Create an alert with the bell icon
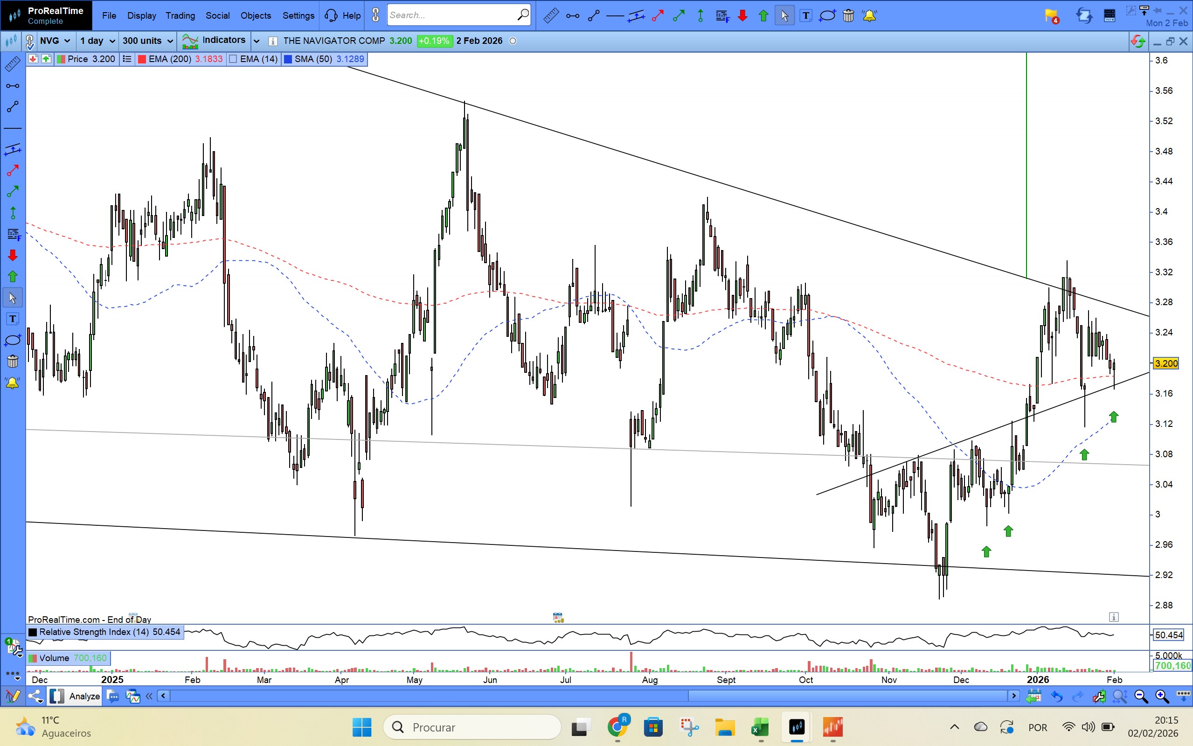Viewport: 1193px width, 746px height. click(869, 16)
